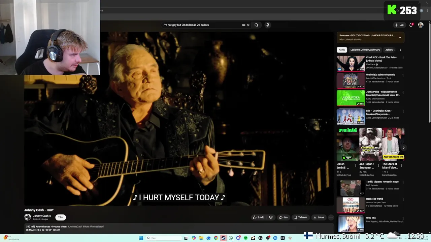Open the Oma Mix playlist
This screenshot has width=431, height=242.
(351, 224)
